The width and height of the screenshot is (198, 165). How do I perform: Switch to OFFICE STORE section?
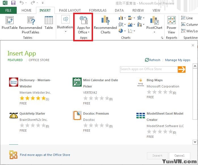pyautogui.click(x=39, y=60)
